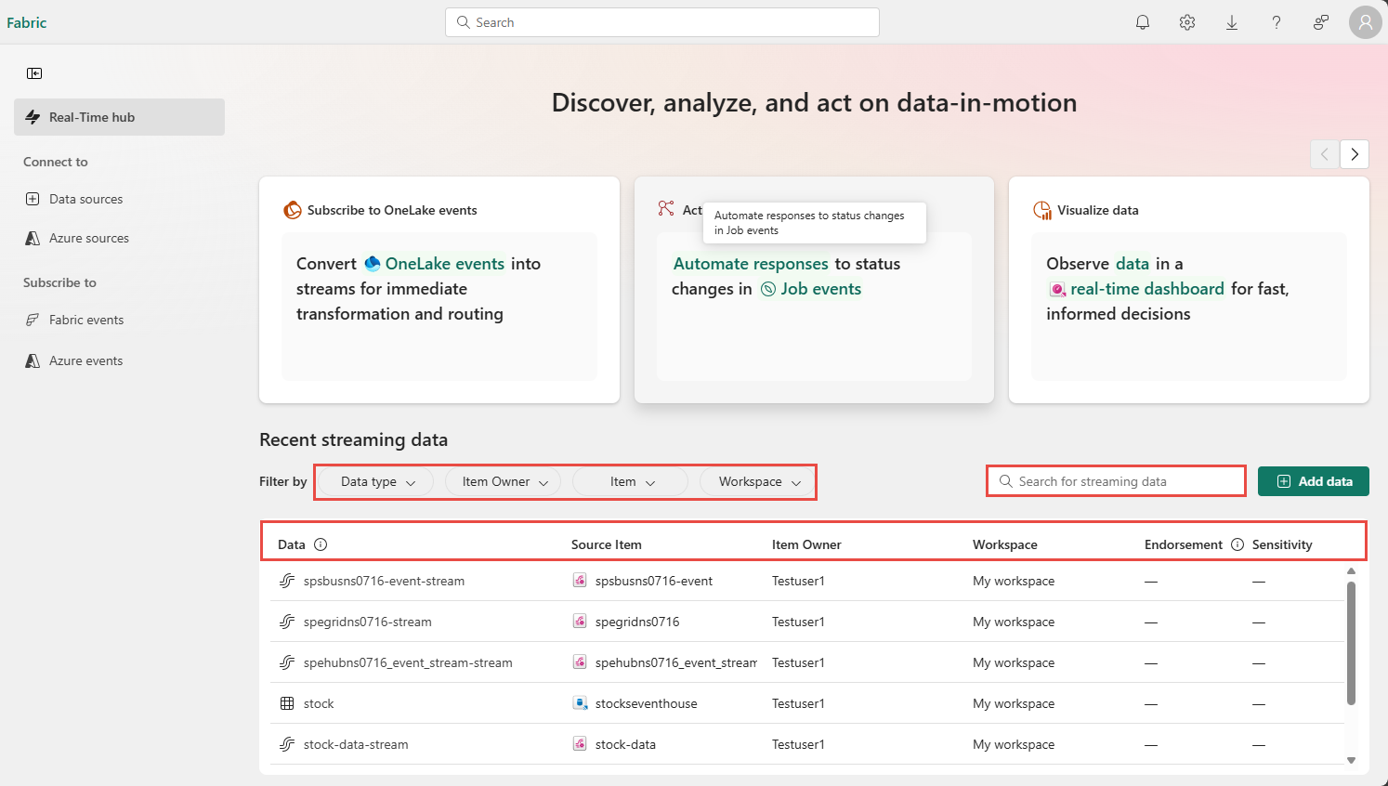
Task: Click the table icon for stock row
Action: pos(287,703)
